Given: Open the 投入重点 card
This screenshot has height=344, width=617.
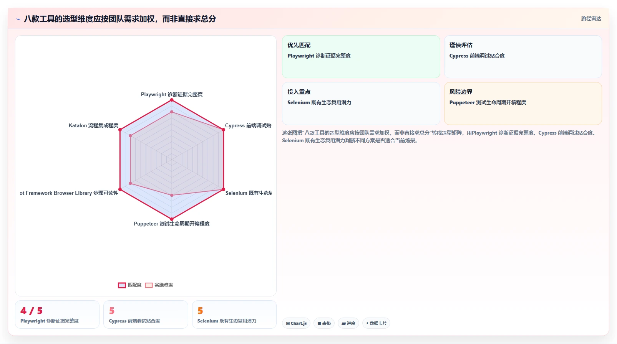Looking at the screenshot, I should pyautogui.click(x=361, y=104).
